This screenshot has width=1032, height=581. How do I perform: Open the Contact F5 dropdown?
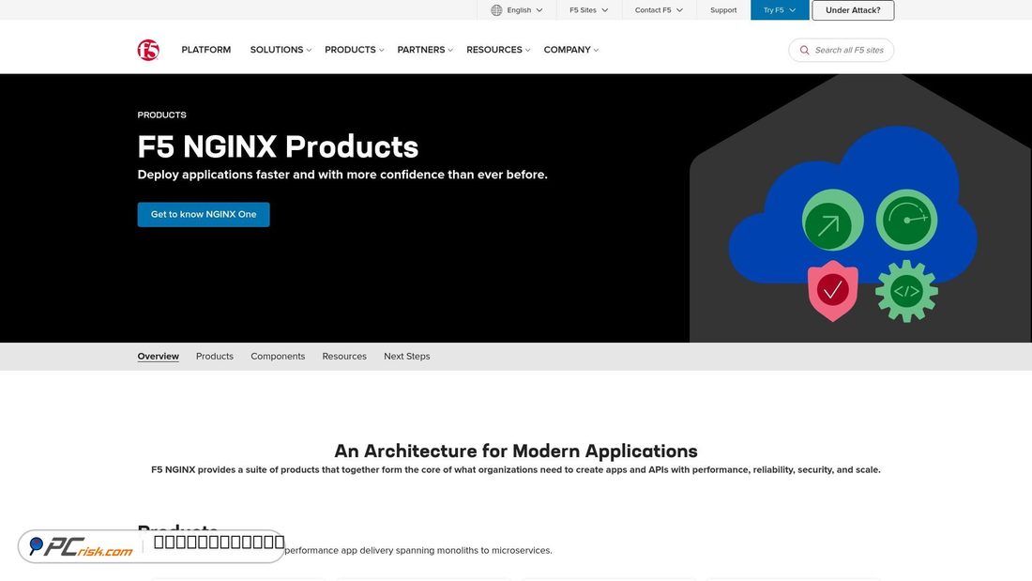(659, 10)
